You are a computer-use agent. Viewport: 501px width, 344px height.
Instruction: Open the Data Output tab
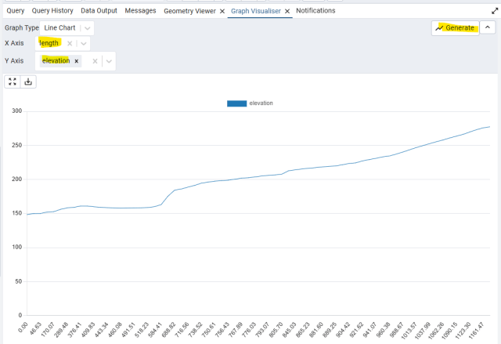pos(99,11)
